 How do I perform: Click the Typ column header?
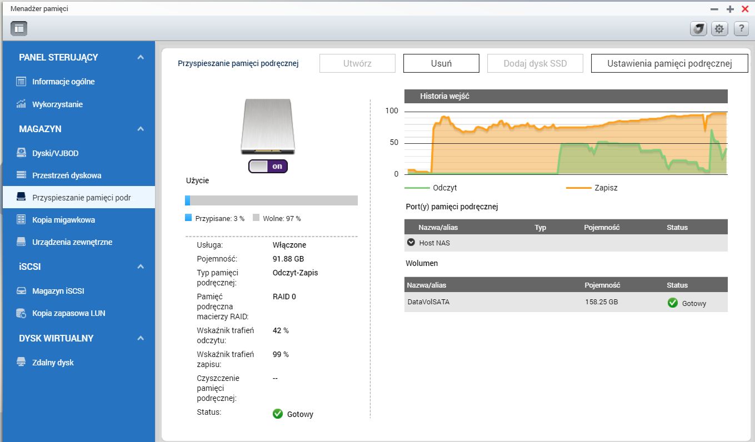tap(541, 227)
